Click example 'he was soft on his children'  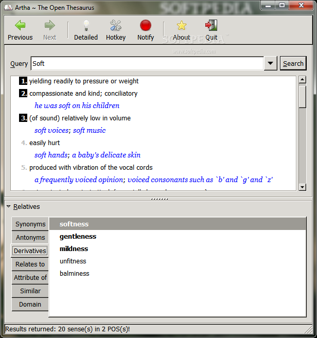click(77, 105)
